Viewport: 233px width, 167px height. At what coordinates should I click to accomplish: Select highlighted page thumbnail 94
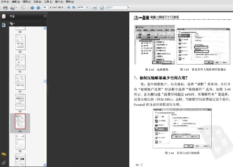tap(20, 121)
